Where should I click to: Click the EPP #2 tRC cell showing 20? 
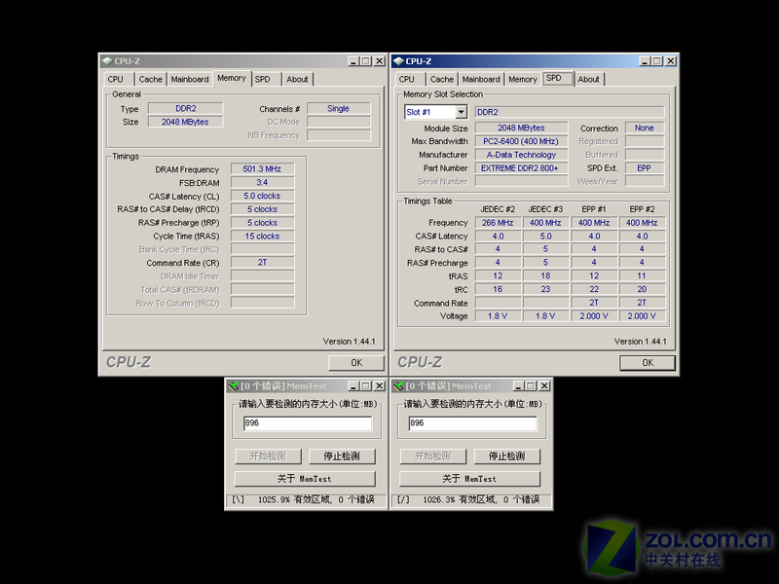tap(642, 289)
